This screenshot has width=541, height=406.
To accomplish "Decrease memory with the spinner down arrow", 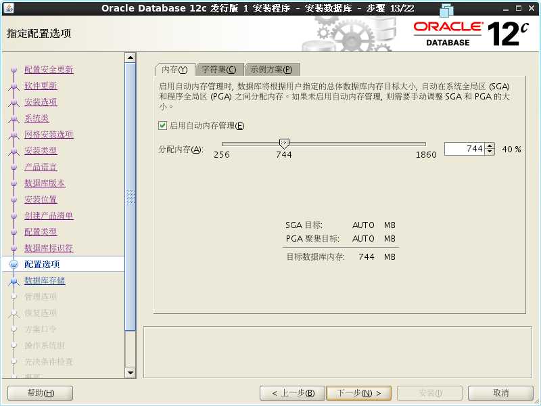I will tap(490, 152).
